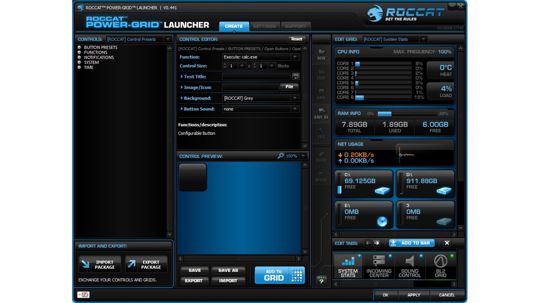Expand the Image/Icon section arrow
The width and height of the screenshot is (540, 303).
click(x=182, y=87)
